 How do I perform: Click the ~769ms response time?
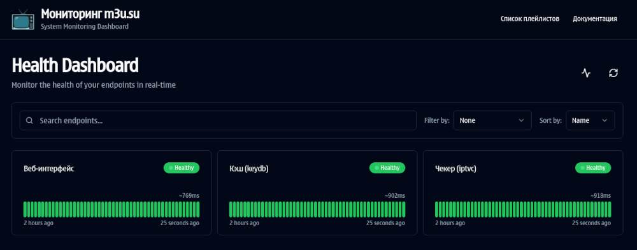pyautogui.click(x=189, y=196)
